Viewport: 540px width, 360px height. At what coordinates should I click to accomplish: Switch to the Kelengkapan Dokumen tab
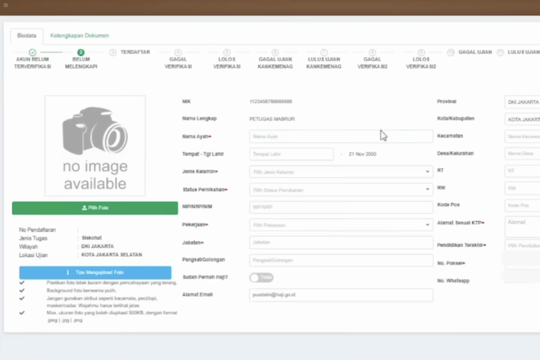coord(79,35)
